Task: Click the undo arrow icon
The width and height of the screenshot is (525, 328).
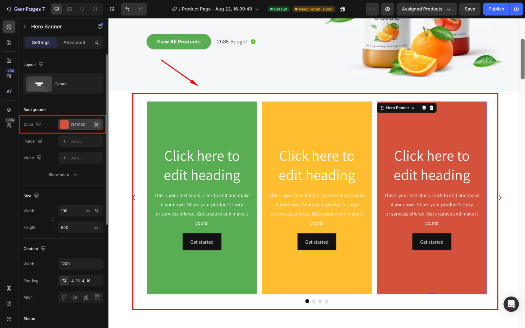Action: point(127,9)
